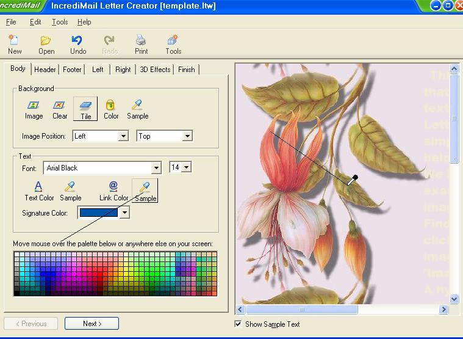
Task: Choose the Text Color icon
Action: 39,187
